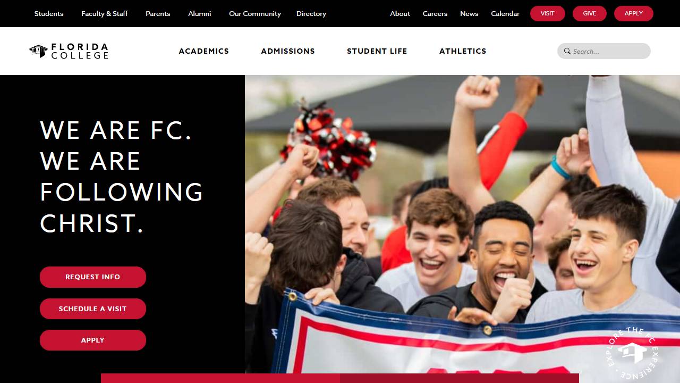Click the Apply button in top bar

634,13
